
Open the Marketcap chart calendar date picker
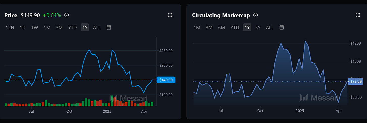pos(282,27)
